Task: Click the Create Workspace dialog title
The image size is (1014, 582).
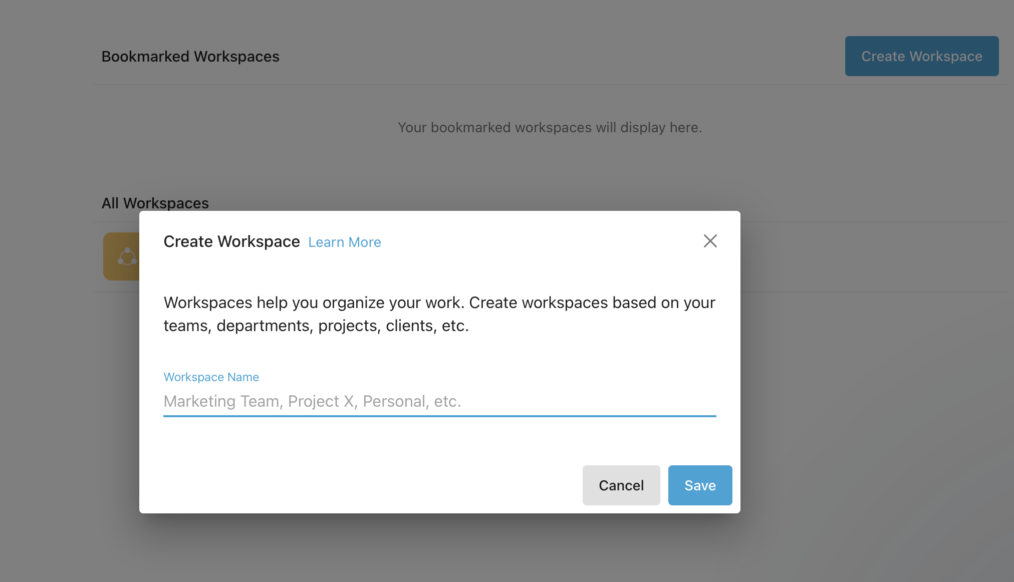Action: click(231, 241)
